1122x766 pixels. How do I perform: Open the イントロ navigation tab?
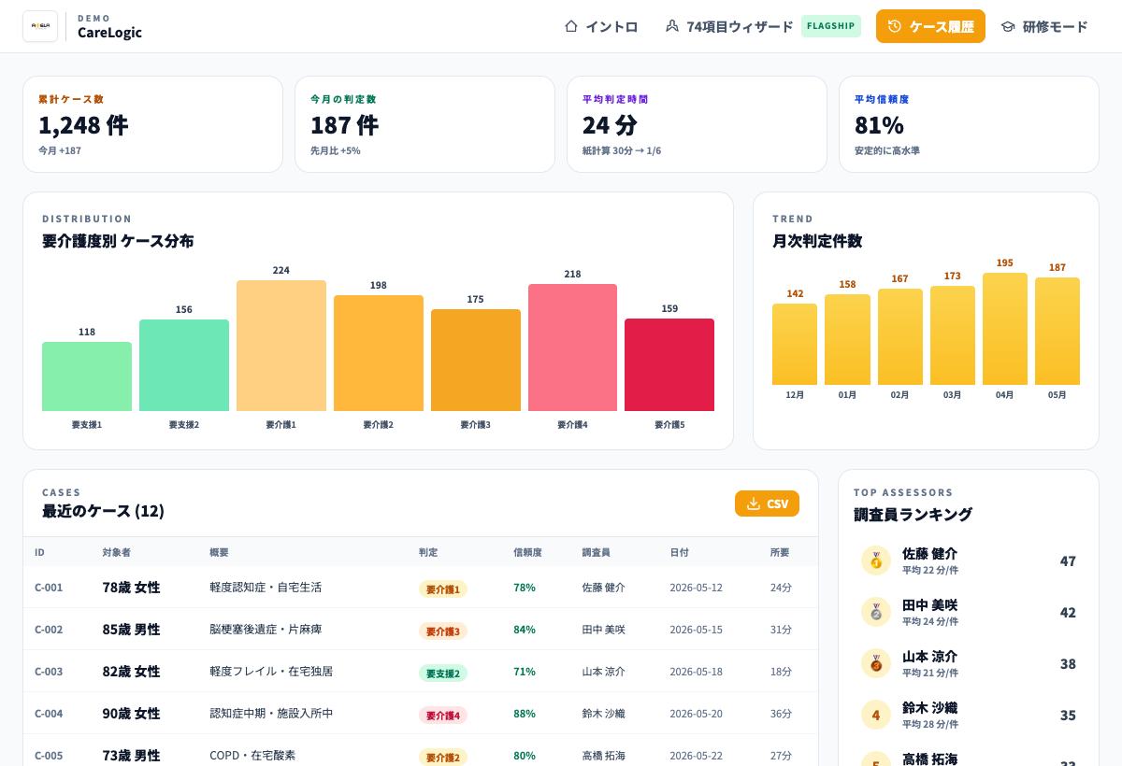tap(601, 26)
